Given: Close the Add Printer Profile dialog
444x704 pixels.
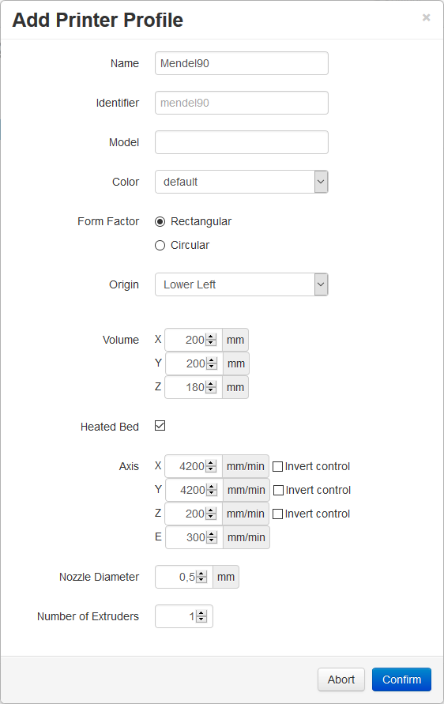Looking at the screenshot, I should [x=426, y=17].
